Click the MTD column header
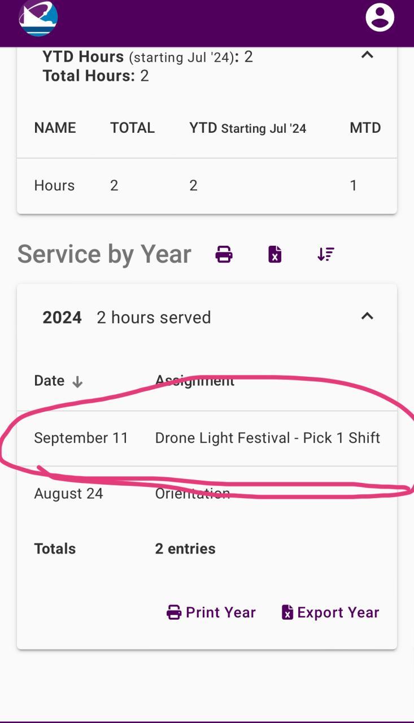Image resolution: width=414 pixels, height=723 pixels. pyautogui.click(x=365, y=128)
